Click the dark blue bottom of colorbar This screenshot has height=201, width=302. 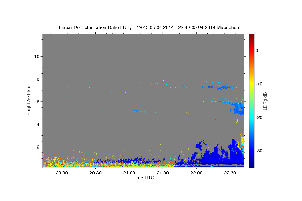click(252, 165)
